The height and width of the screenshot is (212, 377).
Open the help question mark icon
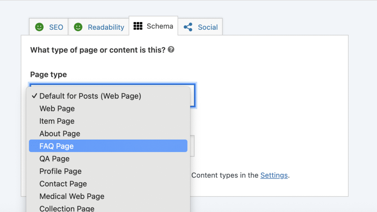(x=171, y=50)
